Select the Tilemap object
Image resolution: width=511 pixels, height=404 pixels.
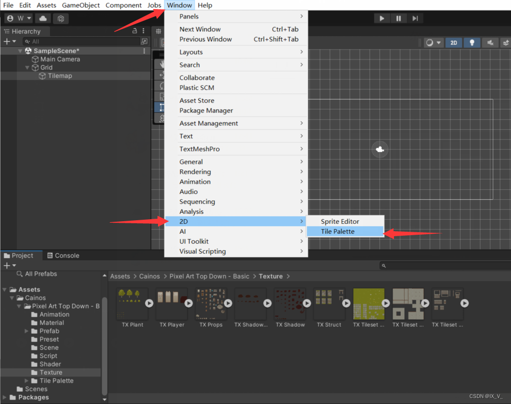coord(59,76)
